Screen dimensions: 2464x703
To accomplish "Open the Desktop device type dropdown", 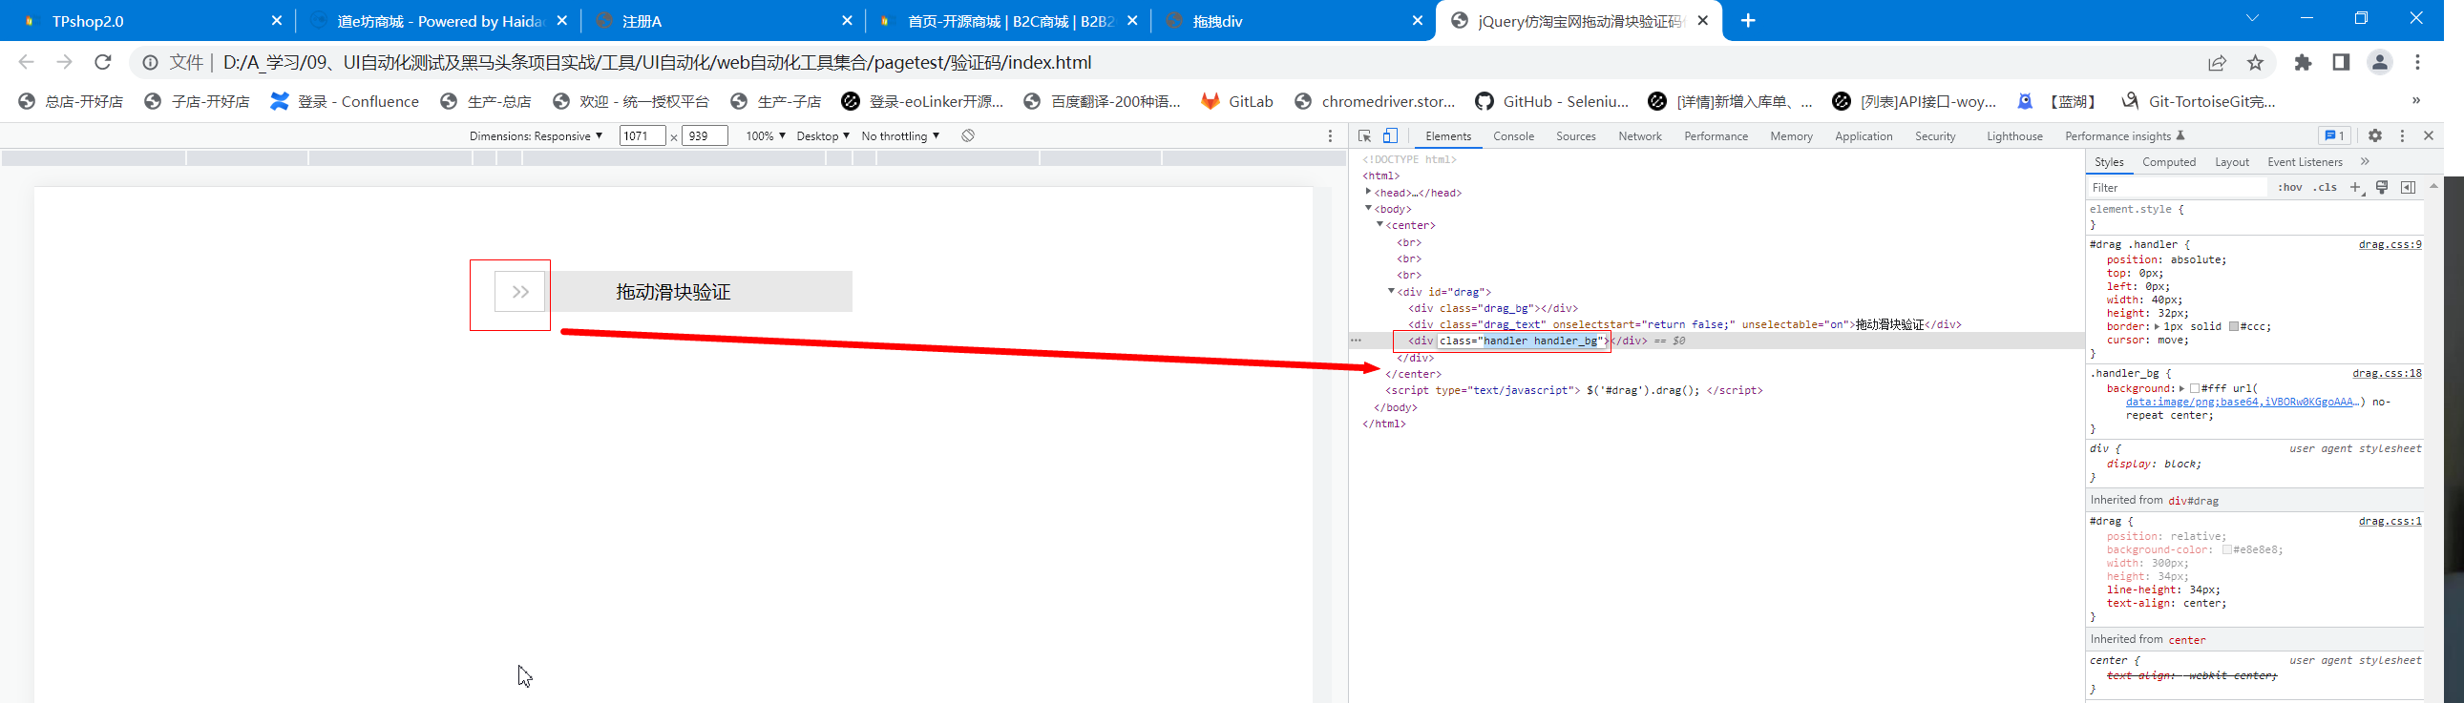I will pos(823,135).
